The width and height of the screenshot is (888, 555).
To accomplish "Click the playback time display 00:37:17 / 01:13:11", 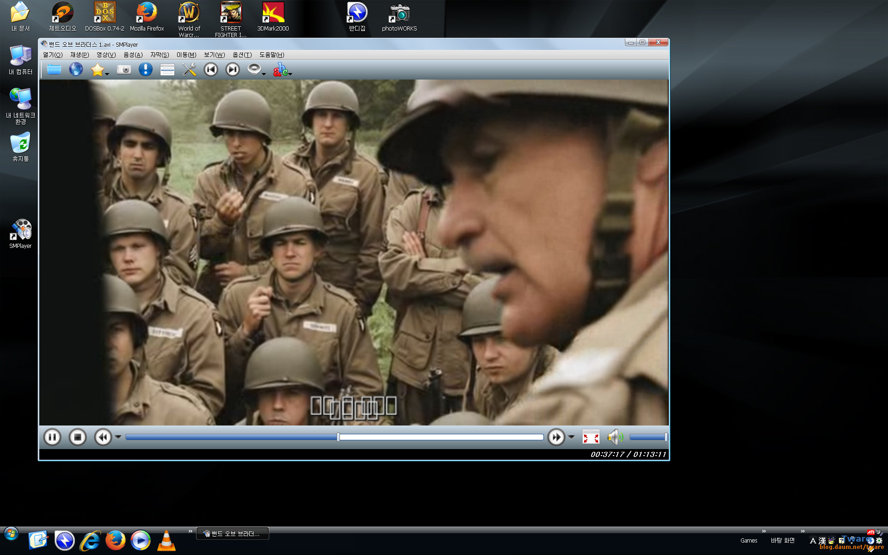I will [x=628, y=455].
